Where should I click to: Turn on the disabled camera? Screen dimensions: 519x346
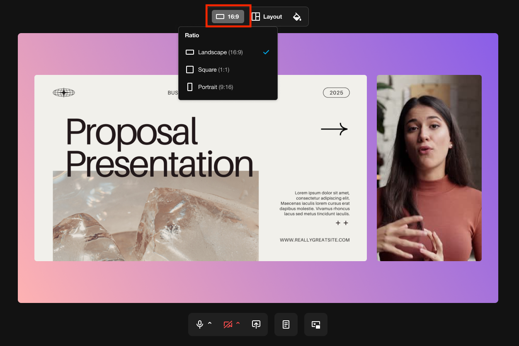(228, 324)
